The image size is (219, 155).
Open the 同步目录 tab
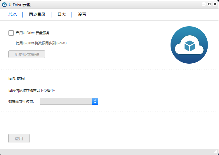coord(37,14)
